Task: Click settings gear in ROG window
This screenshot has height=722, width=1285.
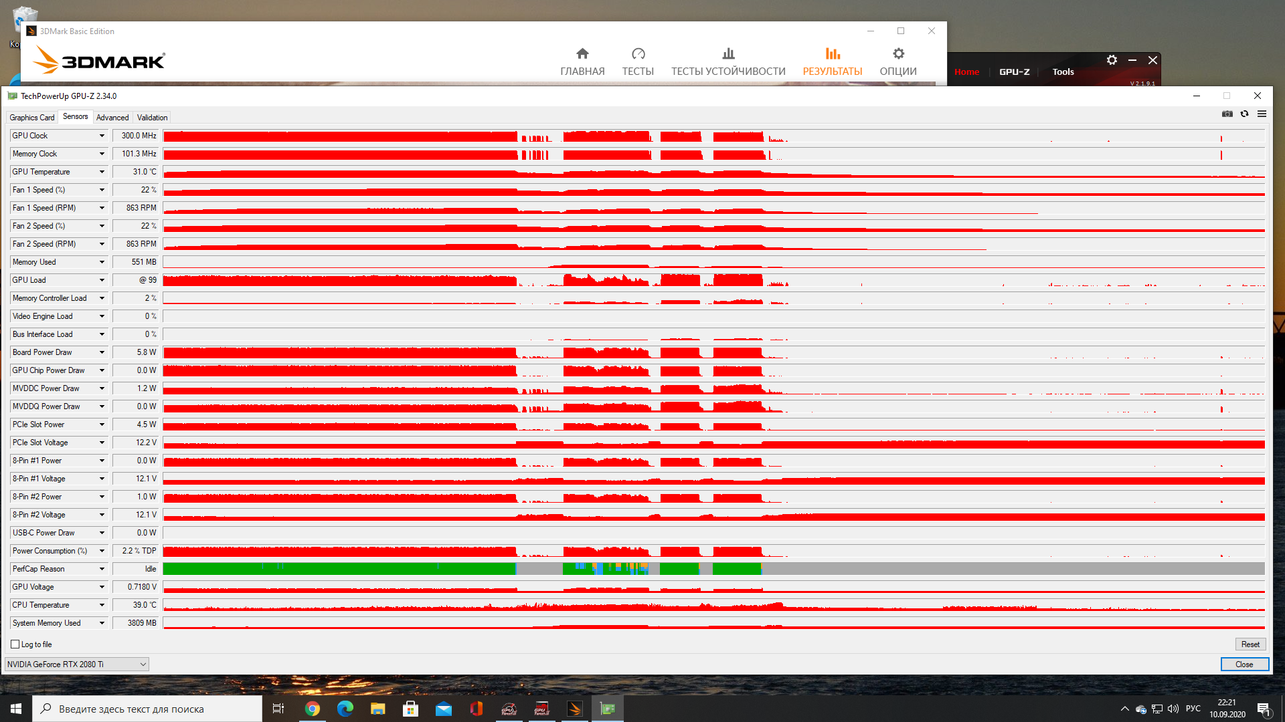Action: 1112,60
